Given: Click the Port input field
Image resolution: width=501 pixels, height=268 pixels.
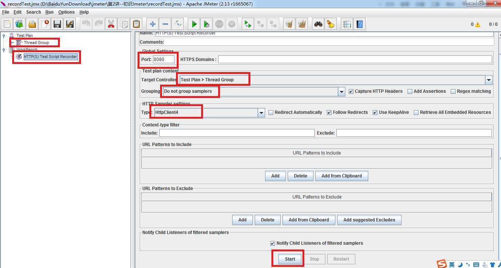Looking at the screenshot, I should tap(164, 60).
